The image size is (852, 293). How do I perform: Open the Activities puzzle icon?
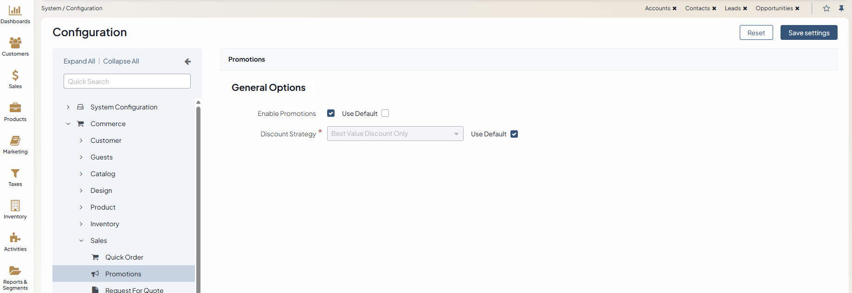tap(15, 238)
